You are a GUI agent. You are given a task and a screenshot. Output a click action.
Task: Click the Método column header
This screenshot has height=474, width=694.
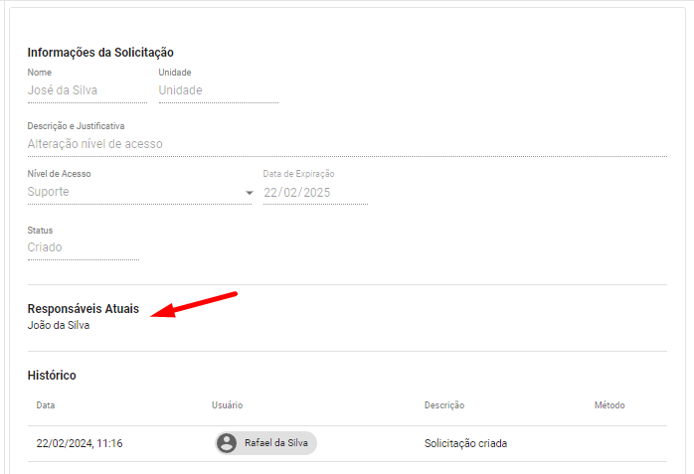(608, 405)
